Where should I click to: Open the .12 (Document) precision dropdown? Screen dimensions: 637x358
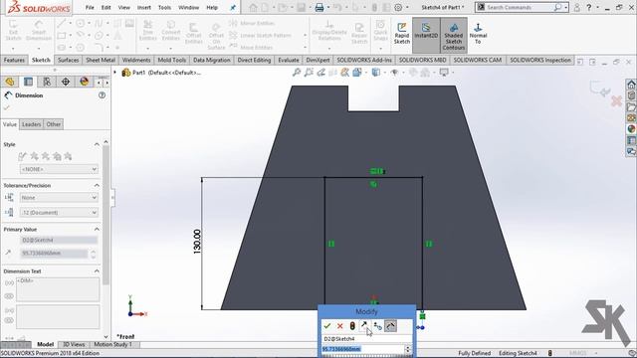tap(59, 212)
